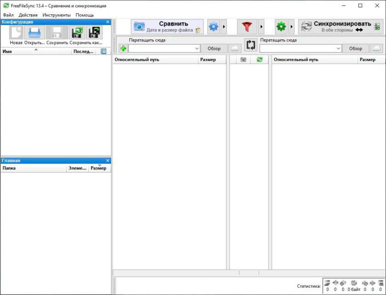Click Новая configuration icon
The width and height of the screenshot is (386, 295).
tap(16, 32)
